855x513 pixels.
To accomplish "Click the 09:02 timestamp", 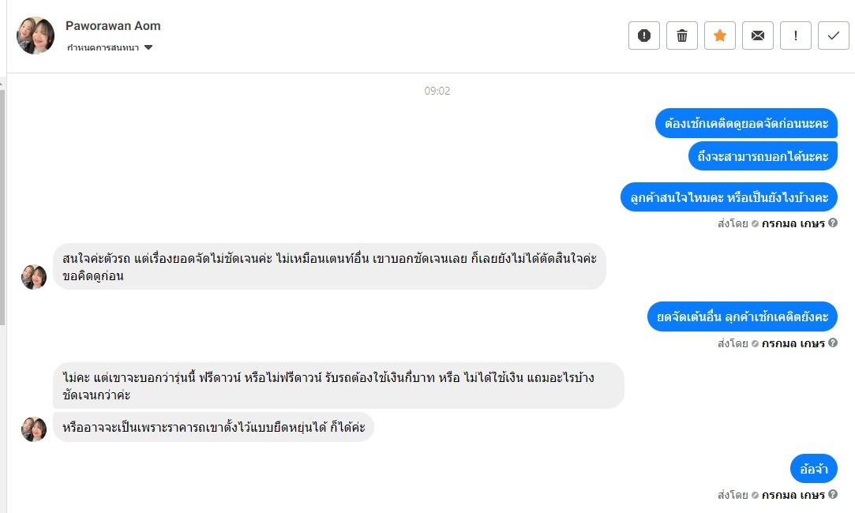I will [x=437, y=91].
